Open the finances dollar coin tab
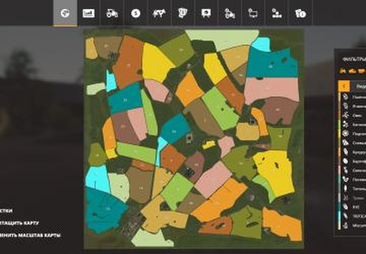The width and height of the screenshot is (366, 254). click(135, 12)
